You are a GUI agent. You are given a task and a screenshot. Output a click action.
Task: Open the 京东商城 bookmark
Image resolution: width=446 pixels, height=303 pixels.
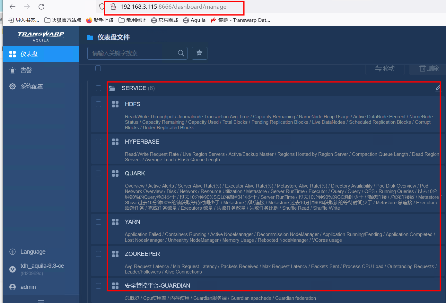164,20
